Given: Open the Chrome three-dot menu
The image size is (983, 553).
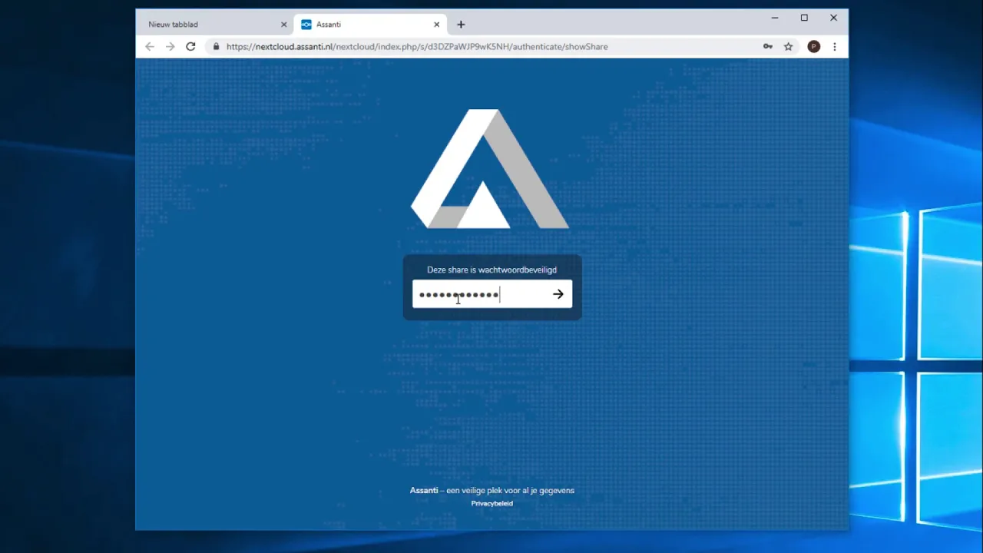Looking at the screenshot, I should click(835, 47).
